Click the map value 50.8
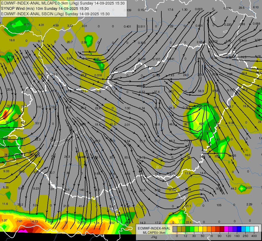The width and height of the screenshot is (262, 241). (x=127, y=157)
